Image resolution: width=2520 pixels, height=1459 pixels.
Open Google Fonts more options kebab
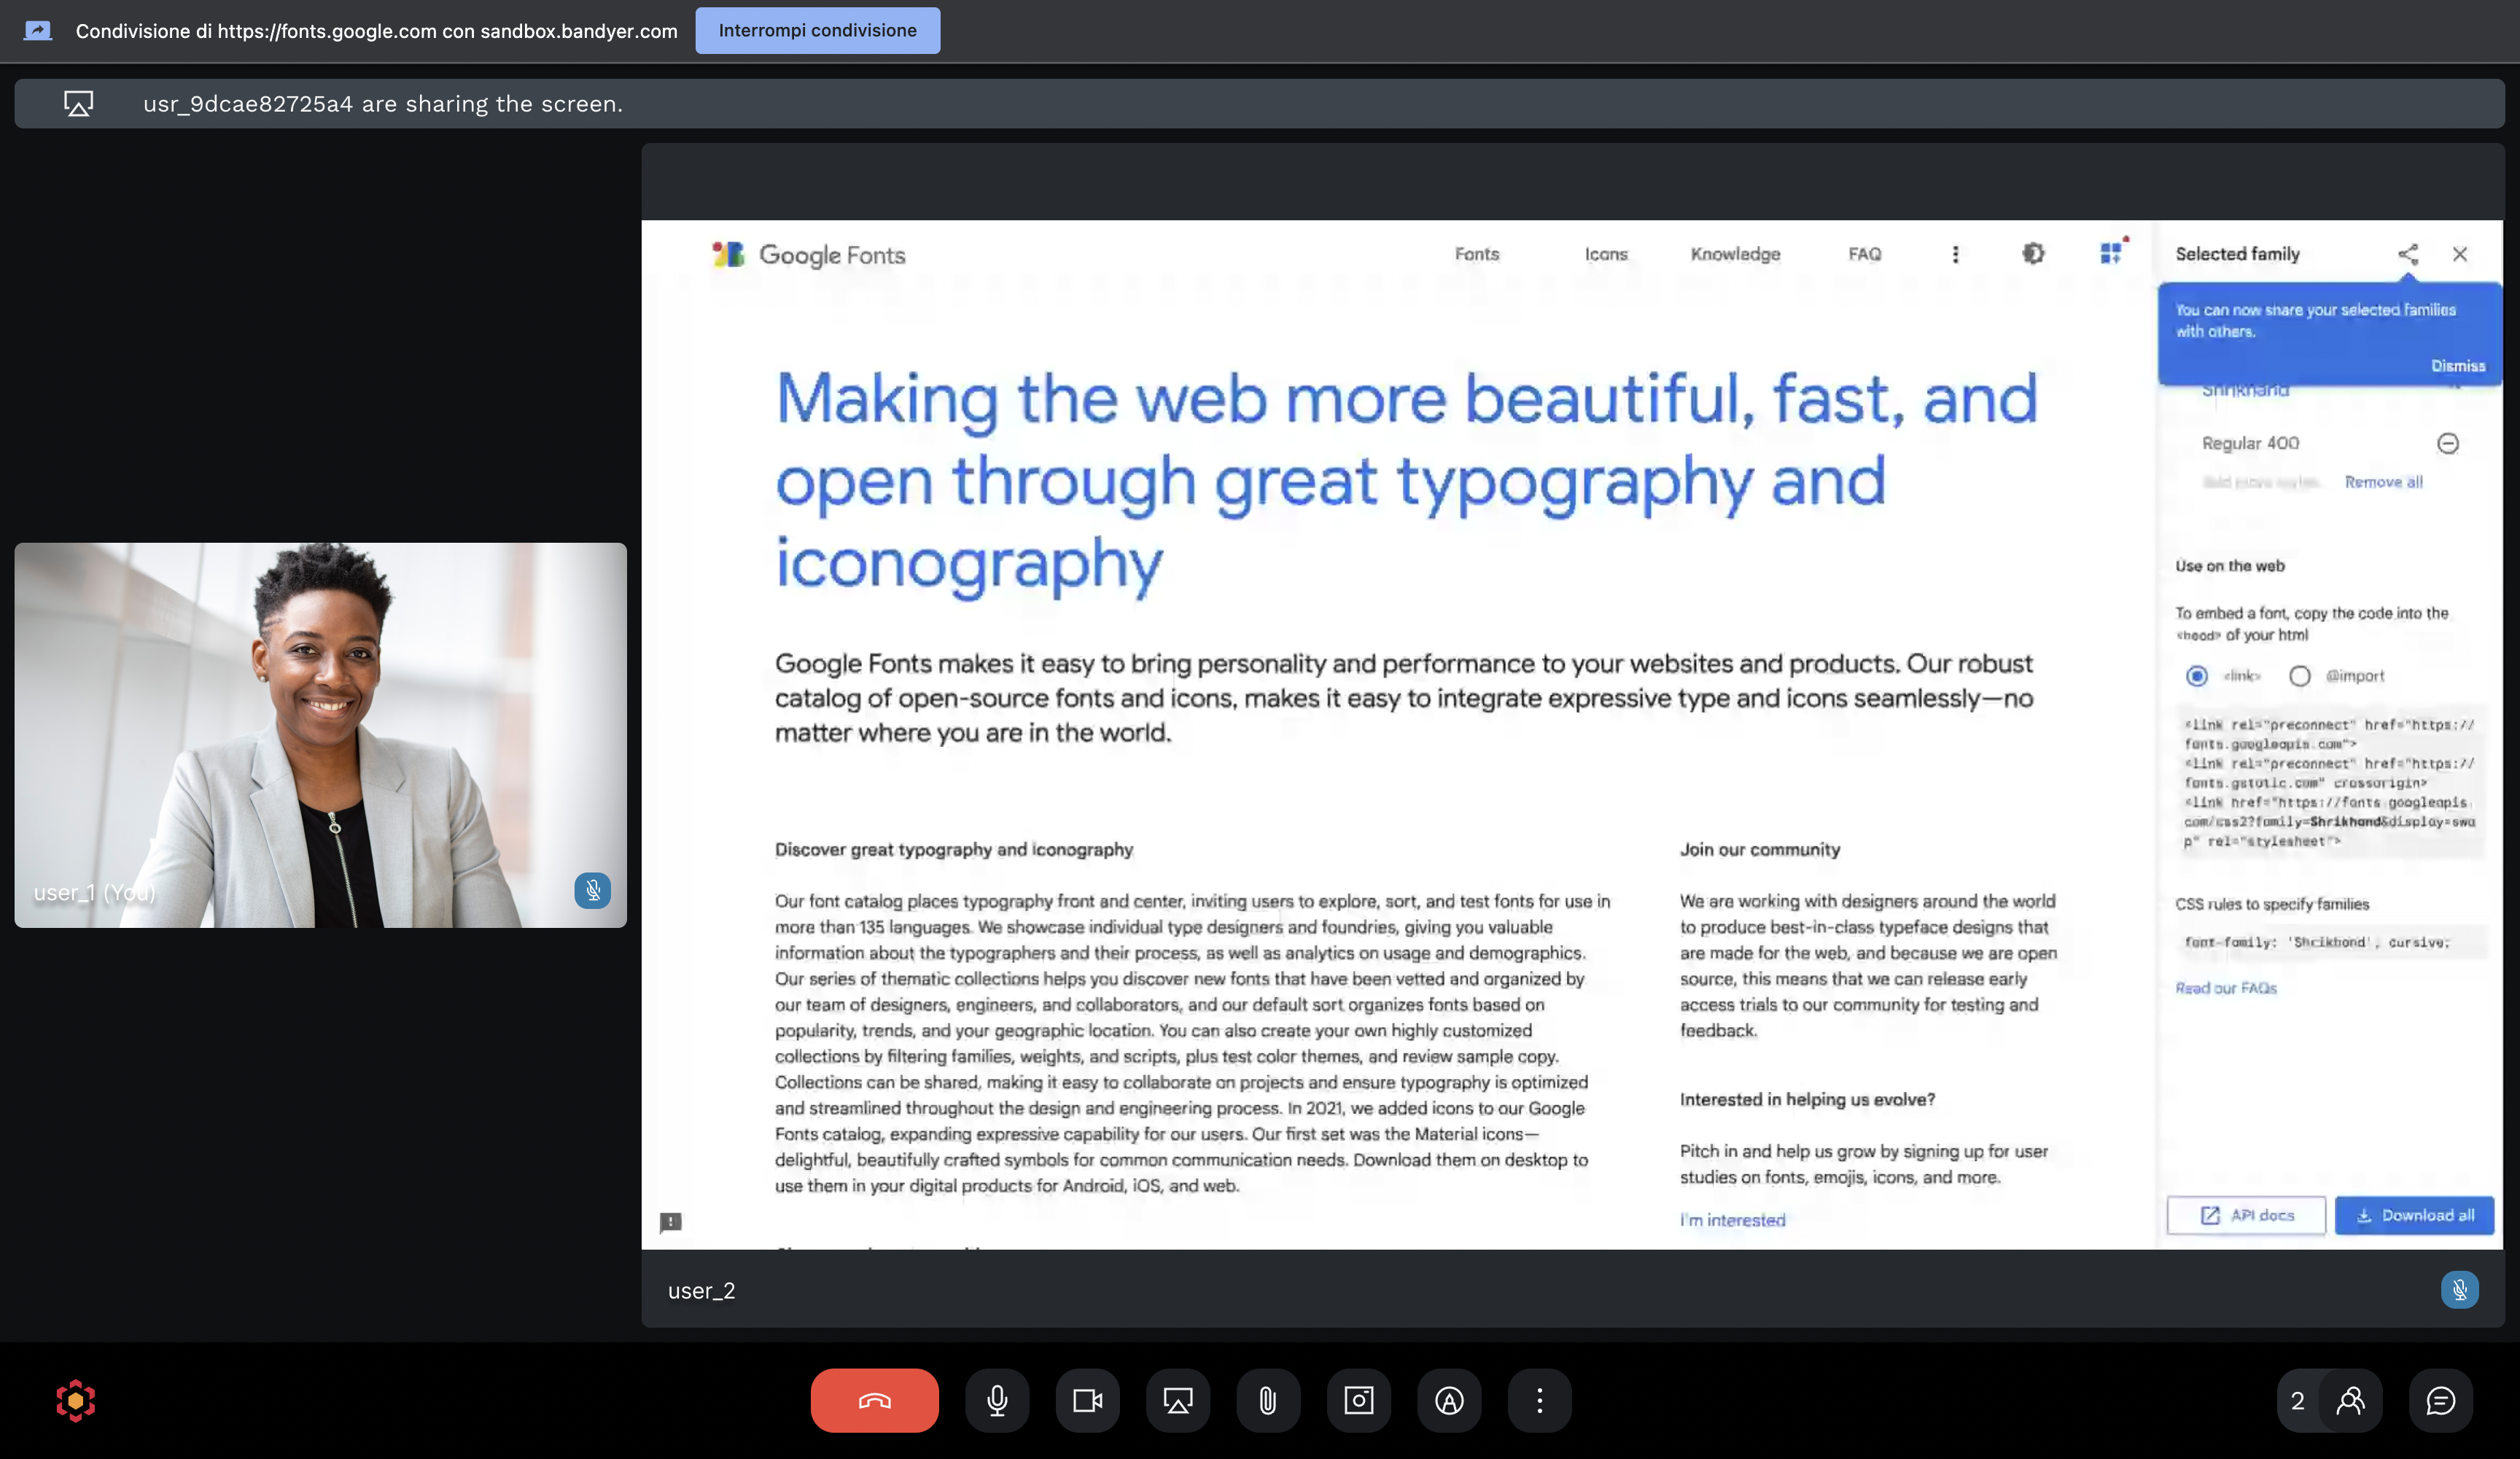tap(1955, 254)
